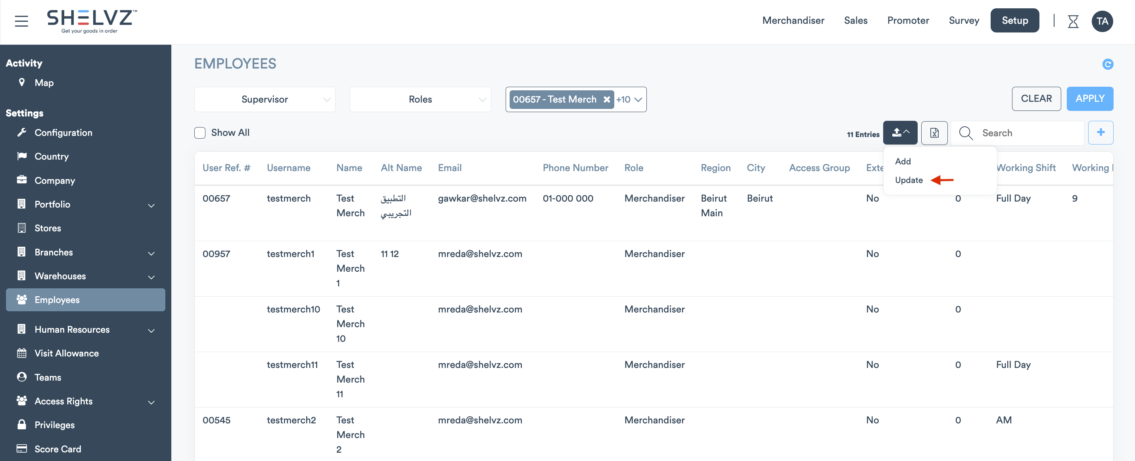Viewport: 1135px width, 461px height.
Task: Open the hamburger menu icon
Action: [x=21, y=21]
